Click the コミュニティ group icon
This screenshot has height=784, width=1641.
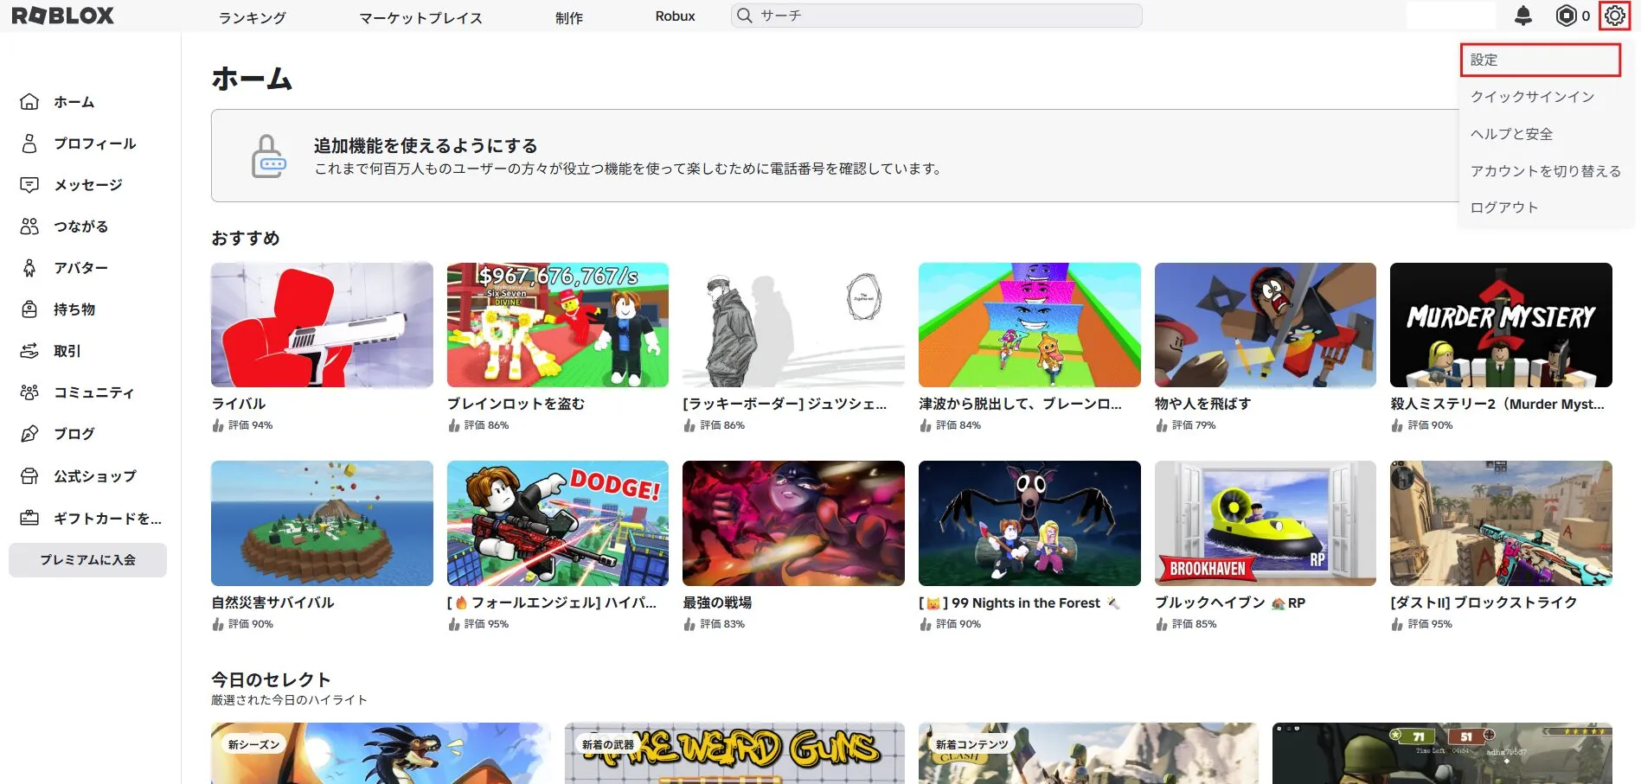(29, 392)
